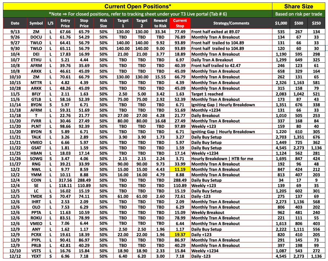Viewport: 328px width, 261px height.
Task: Click the 'Front half exited at 89.07' comment
Action: pyautogui.click(x=215, y=31)
